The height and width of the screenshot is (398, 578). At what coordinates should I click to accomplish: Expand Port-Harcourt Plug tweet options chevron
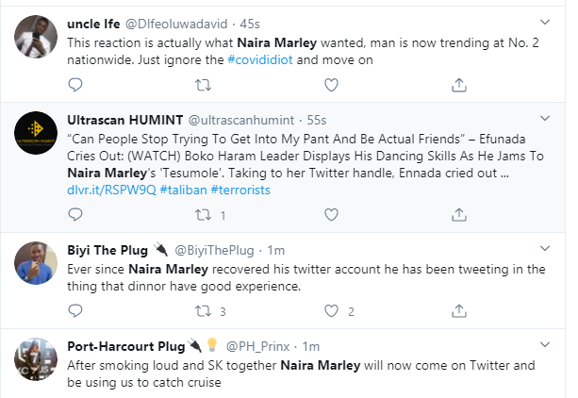point(544,344)
